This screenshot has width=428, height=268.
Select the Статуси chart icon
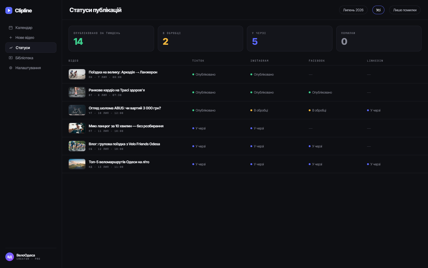point(11,48)
